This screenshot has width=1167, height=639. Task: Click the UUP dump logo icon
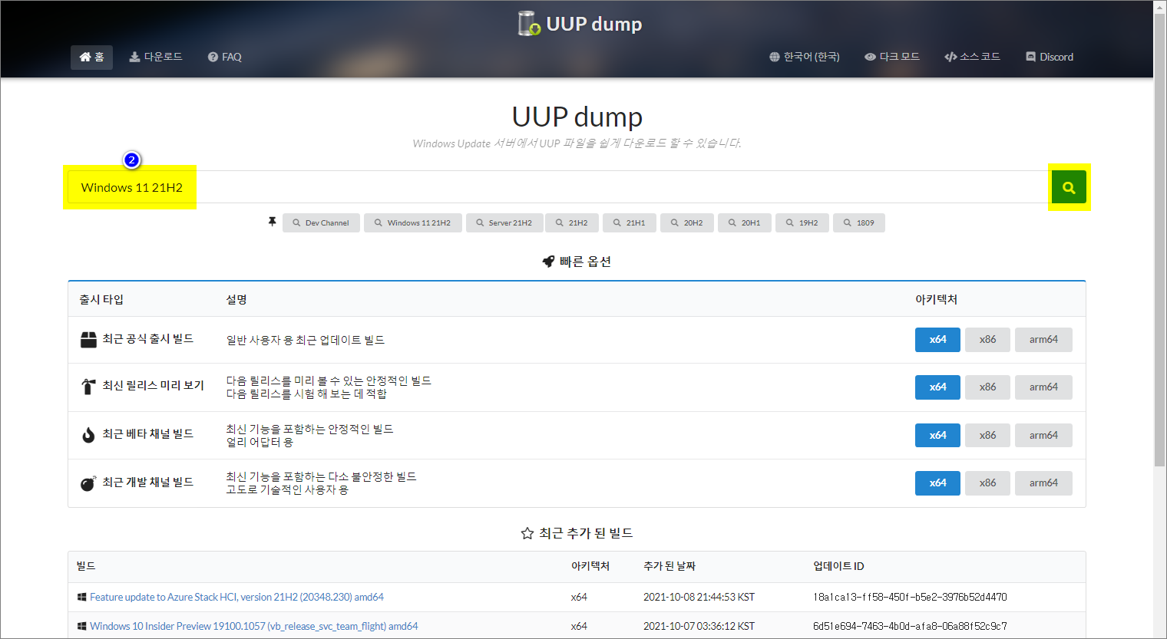pyautogui.click(x=529, y=24)
